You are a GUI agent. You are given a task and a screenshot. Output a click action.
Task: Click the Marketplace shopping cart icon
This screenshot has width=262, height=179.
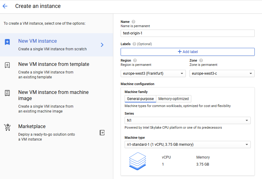7,127
